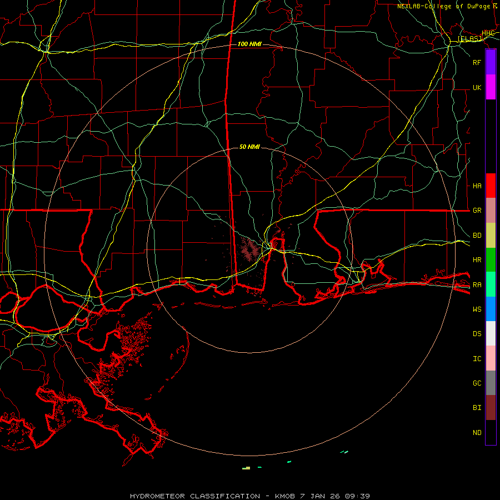Pick the dark green HR legend swatch
Screen dimensions: 500x500
(x=491, y=260)
